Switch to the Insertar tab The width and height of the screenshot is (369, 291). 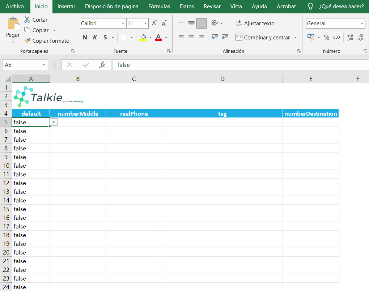(x=66, y=7)
